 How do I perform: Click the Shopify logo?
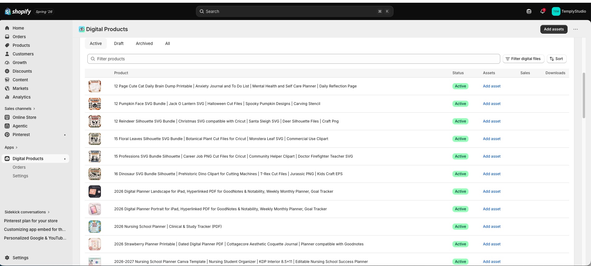click(x=18, y=11)
